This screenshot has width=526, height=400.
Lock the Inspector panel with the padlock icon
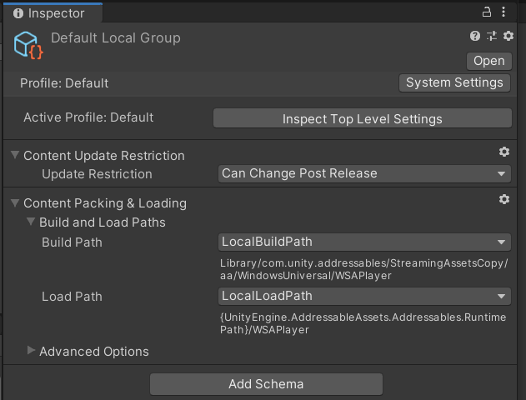coord(487,12)
